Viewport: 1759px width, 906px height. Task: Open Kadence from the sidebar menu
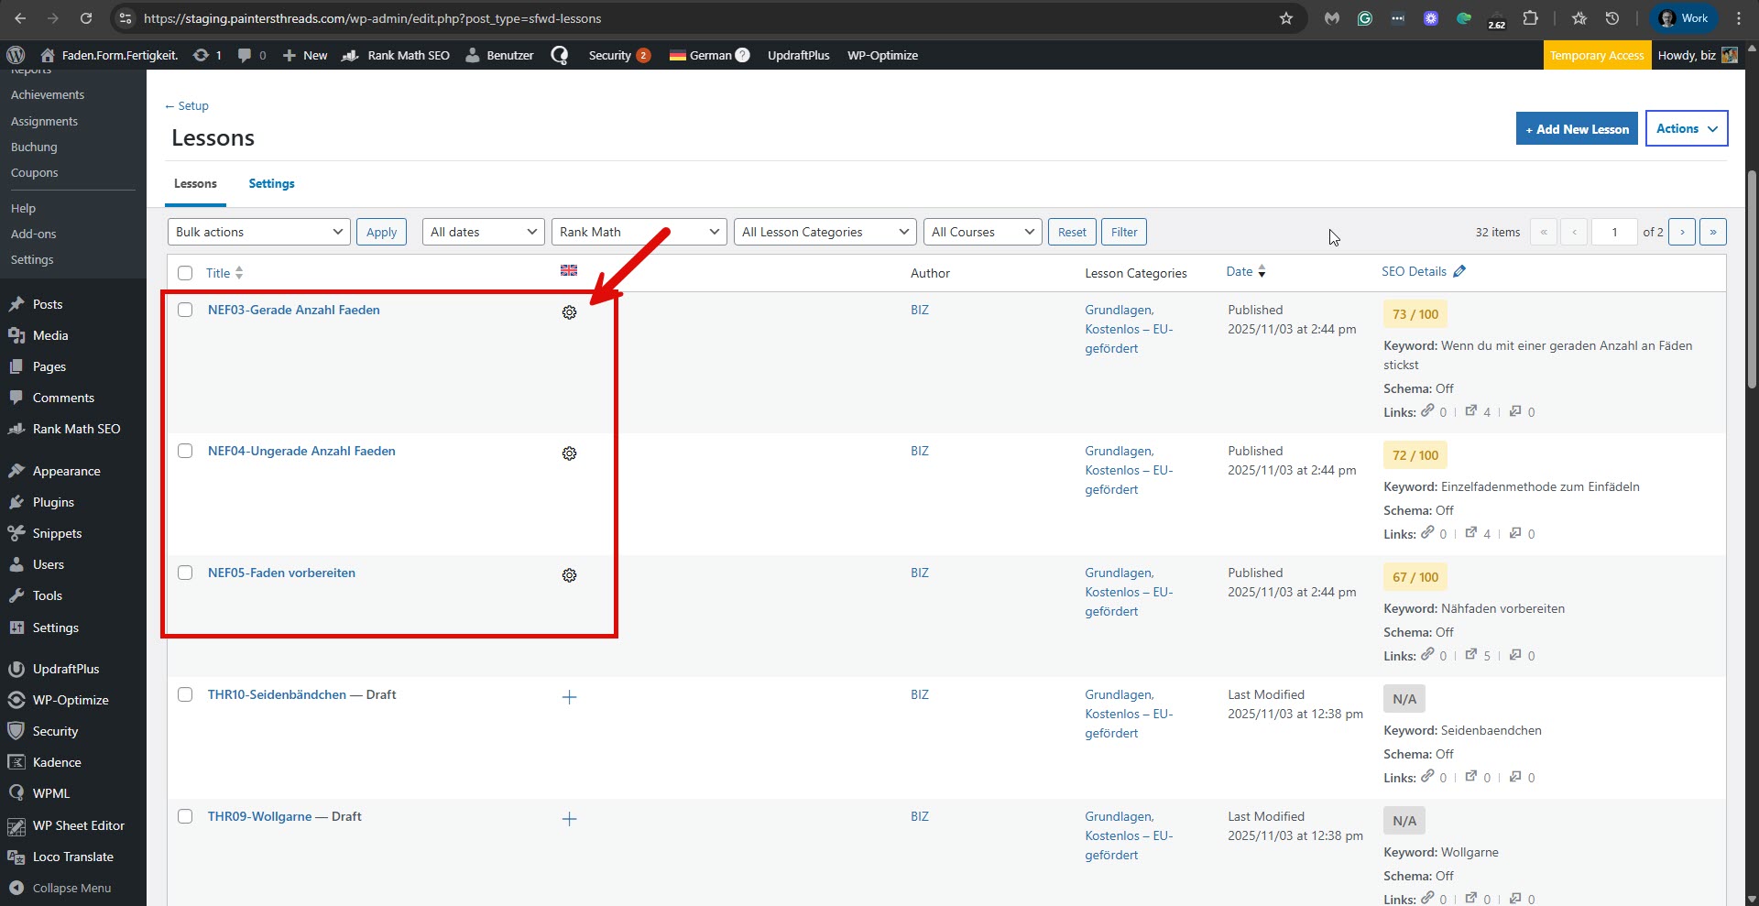pyautogui.click(x=57, y=762)
